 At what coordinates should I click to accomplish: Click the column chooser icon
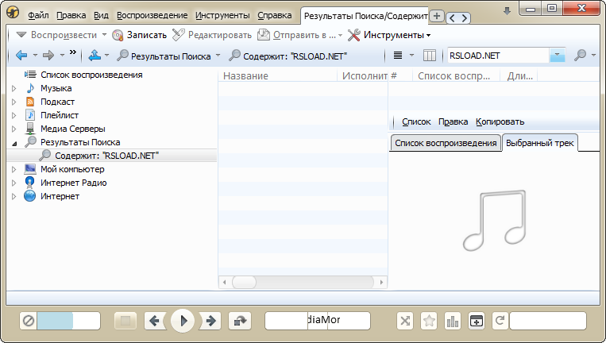click(430, 56)
